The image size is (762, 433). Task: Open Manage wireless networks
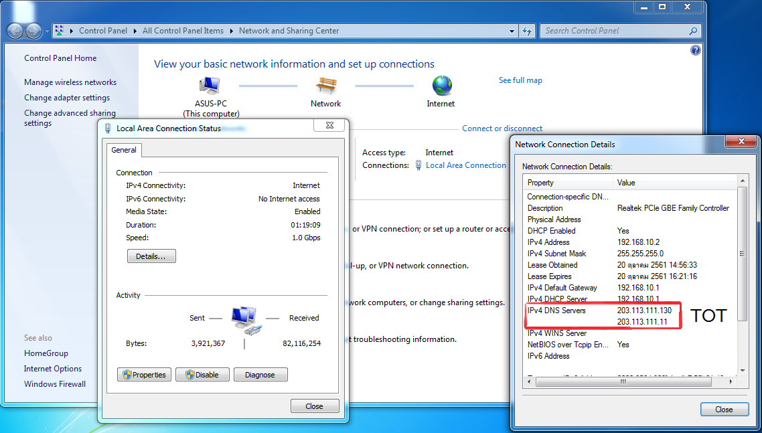pyautogui.click(x=70, y=82)
